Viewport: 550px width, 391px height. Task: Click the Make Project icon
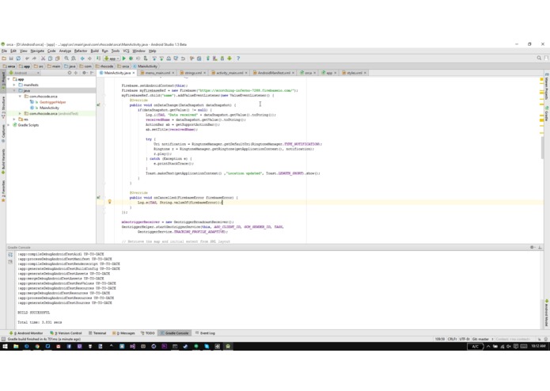click(x=99, y=59)
